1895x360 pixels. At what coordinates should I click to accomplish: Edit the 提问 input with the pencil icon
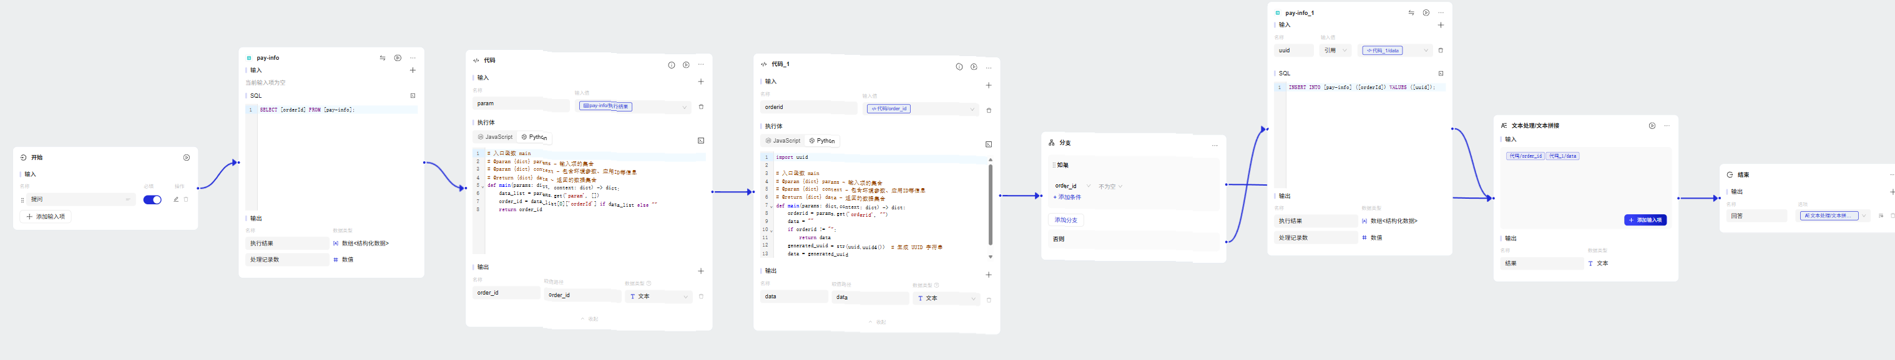(176, 199)
